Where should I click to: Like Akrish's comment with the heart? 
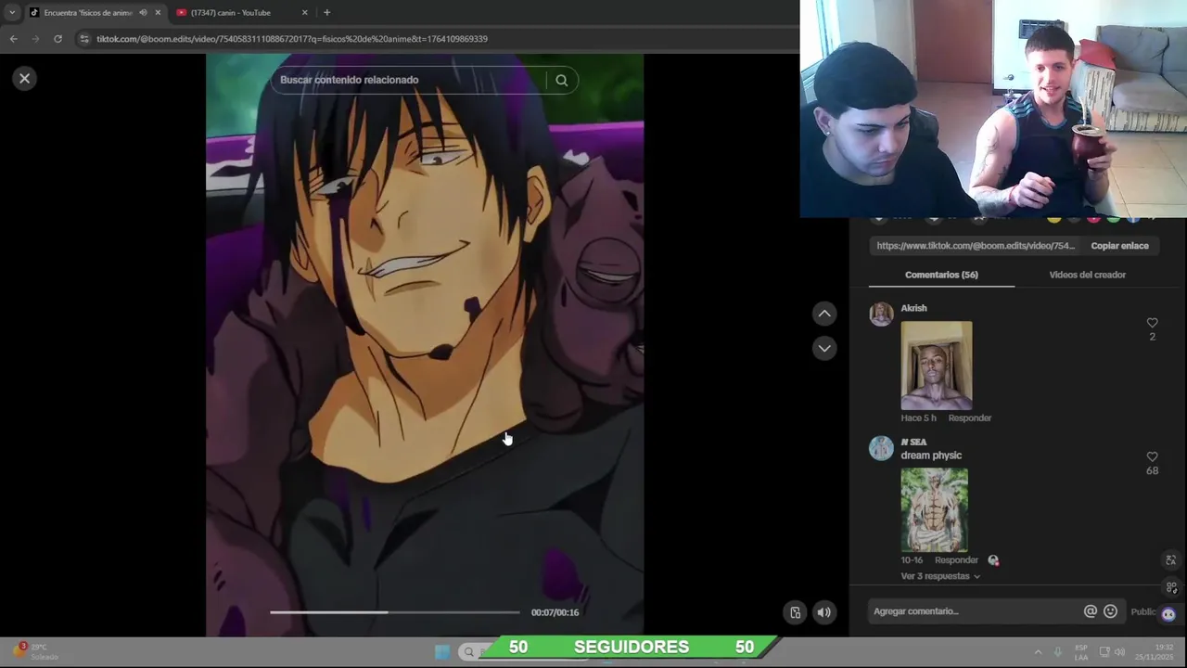[x=1152, y=323]
